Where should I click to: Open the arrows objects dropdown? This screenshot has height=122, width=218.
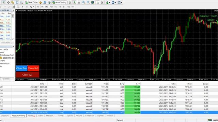tap(32, 7)
